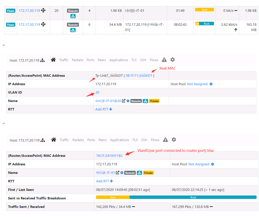
Task: Open the warning triangle in the lower host panel
Action: (x=165, y=140)
